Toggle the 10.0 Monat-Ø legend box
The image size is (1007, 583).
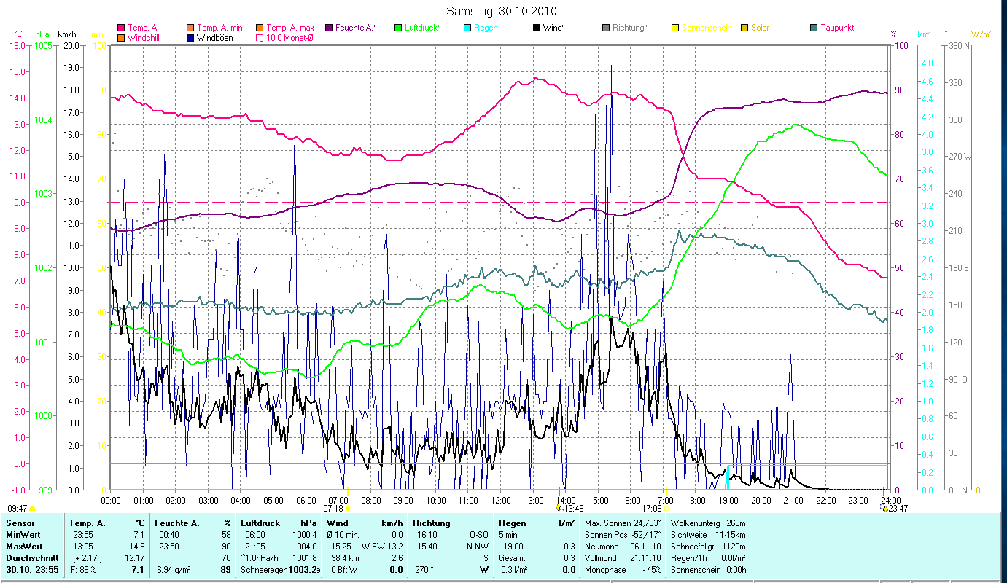260,38
